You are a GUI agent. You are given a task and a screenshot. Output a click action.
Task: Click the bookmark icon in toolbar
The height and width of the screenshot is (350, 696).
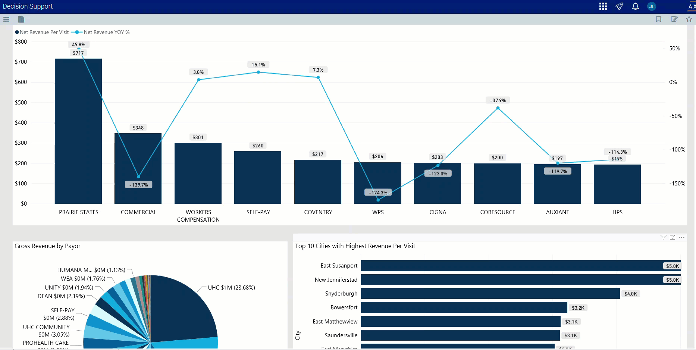click(658, 19)
